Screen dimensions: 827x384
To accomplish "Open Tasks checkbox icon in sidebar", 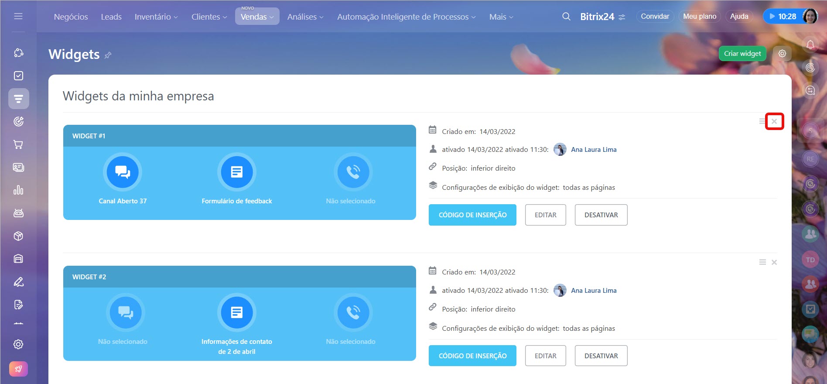I will click(x=18, y=76).
